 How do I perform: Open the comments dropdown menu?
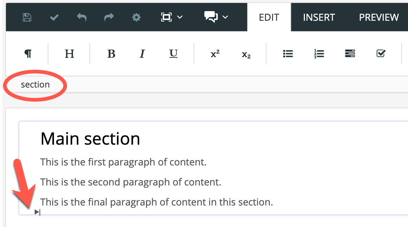tap(225, 17)
